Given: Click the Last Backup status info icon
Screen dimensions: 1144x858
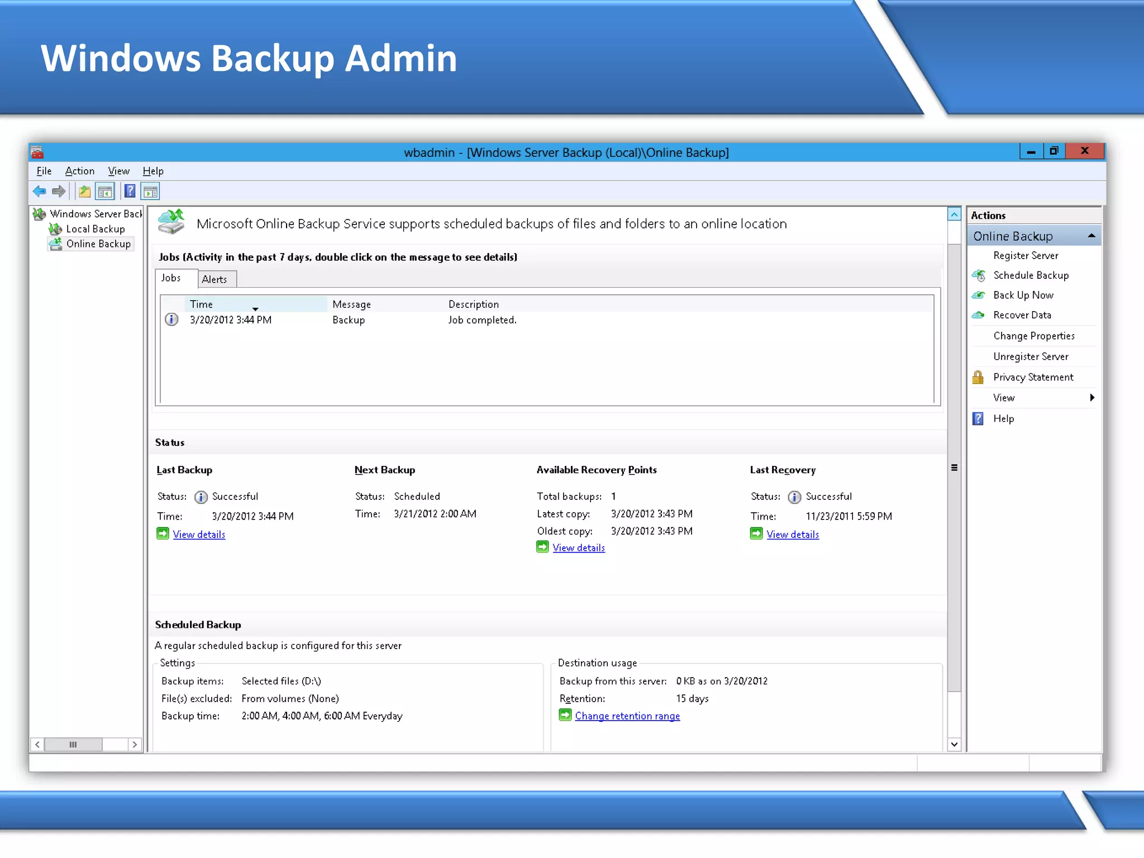Looking at the screenshot, I should click(201, 497).
